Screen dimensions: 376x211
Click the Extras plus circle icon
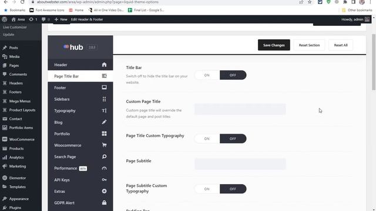[104, 191]
